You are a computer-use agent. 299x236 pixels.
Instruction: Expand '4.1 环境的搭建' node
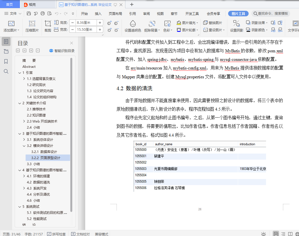pos(24,176)
